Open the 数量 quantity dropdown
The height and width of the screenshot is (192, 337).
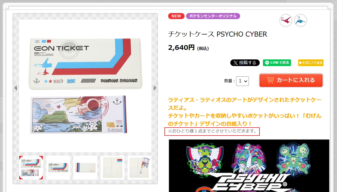242,81
